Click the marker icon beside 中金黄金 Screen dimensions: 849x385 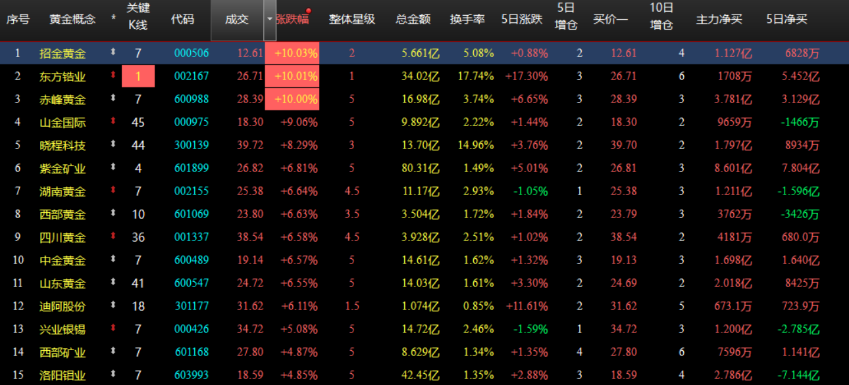(x=113, y=260)
